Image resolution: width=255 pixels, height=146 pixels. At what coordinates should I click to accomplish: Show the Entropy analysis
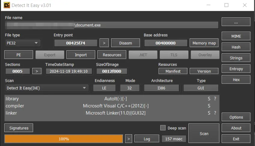(x=236, y=69)
